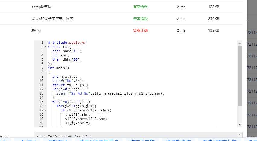Click the compiler output box scroll-up arrow
257x141 pixels.
click(x=239, y=135)
